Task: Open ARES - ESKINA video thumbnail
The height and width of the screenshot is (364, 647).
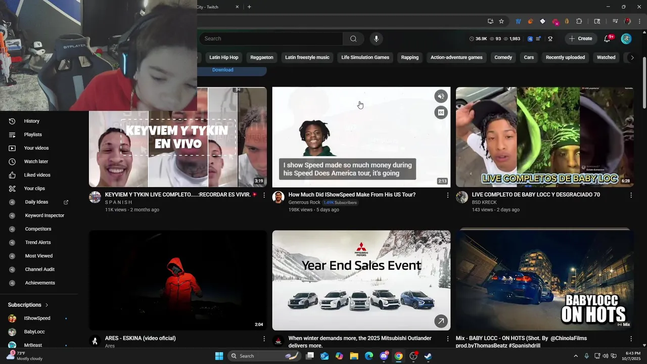Action: click(x=178, y=280)
